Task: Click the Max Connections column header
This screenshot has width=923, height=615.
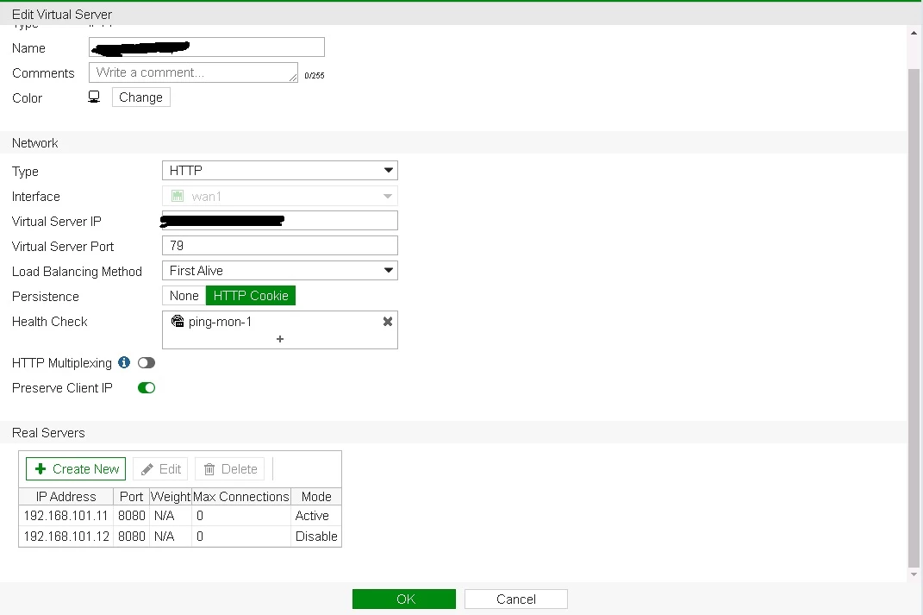Action: 241,497
